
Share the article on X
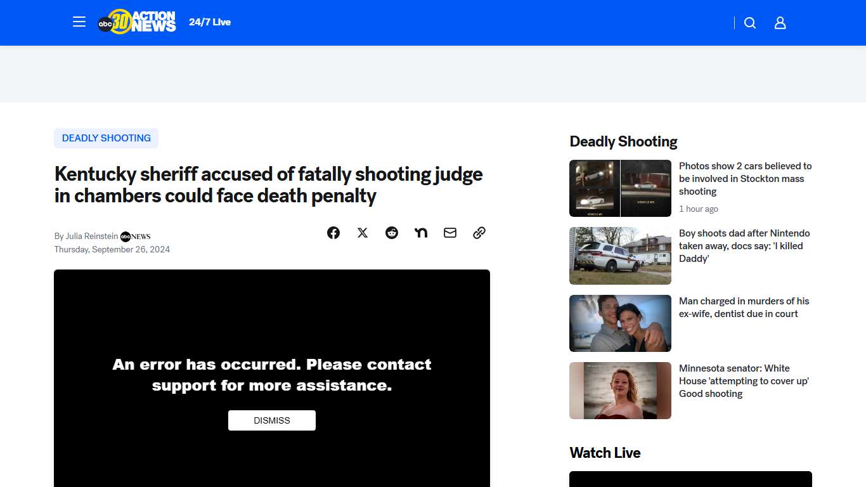click(362, 233)
